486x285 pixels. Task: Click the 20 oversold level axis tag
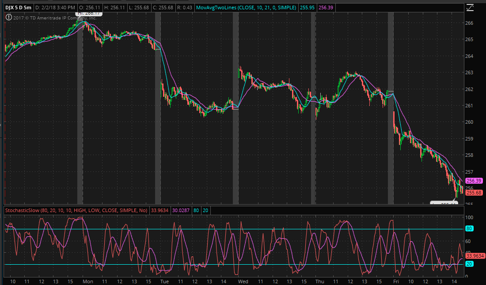coord(470,264)
